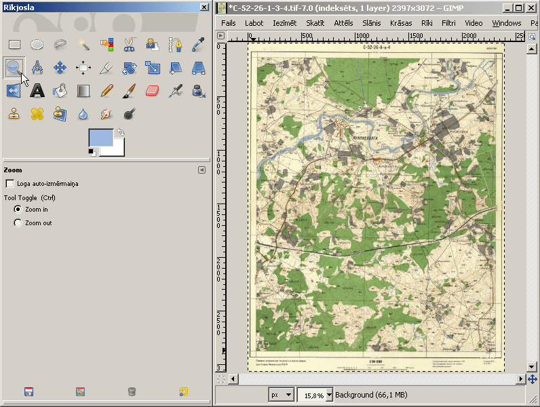The width and height of the screenshot is (540, 407).
Task: Select the Blur/Sharpen droplet tool
Action: [x=83, y=114]
